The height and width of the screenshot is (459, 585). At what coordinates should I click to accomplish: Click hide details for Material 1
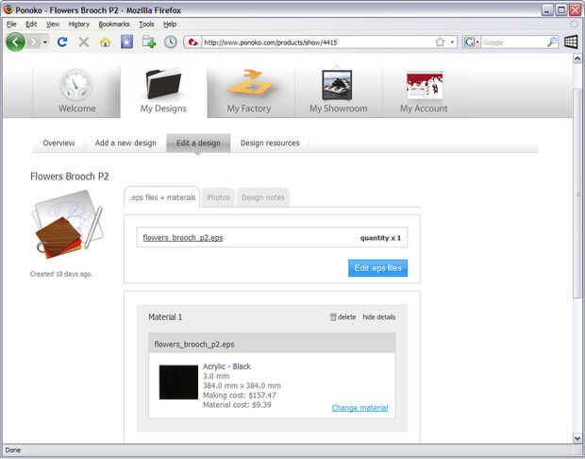[x=378, y=317]
